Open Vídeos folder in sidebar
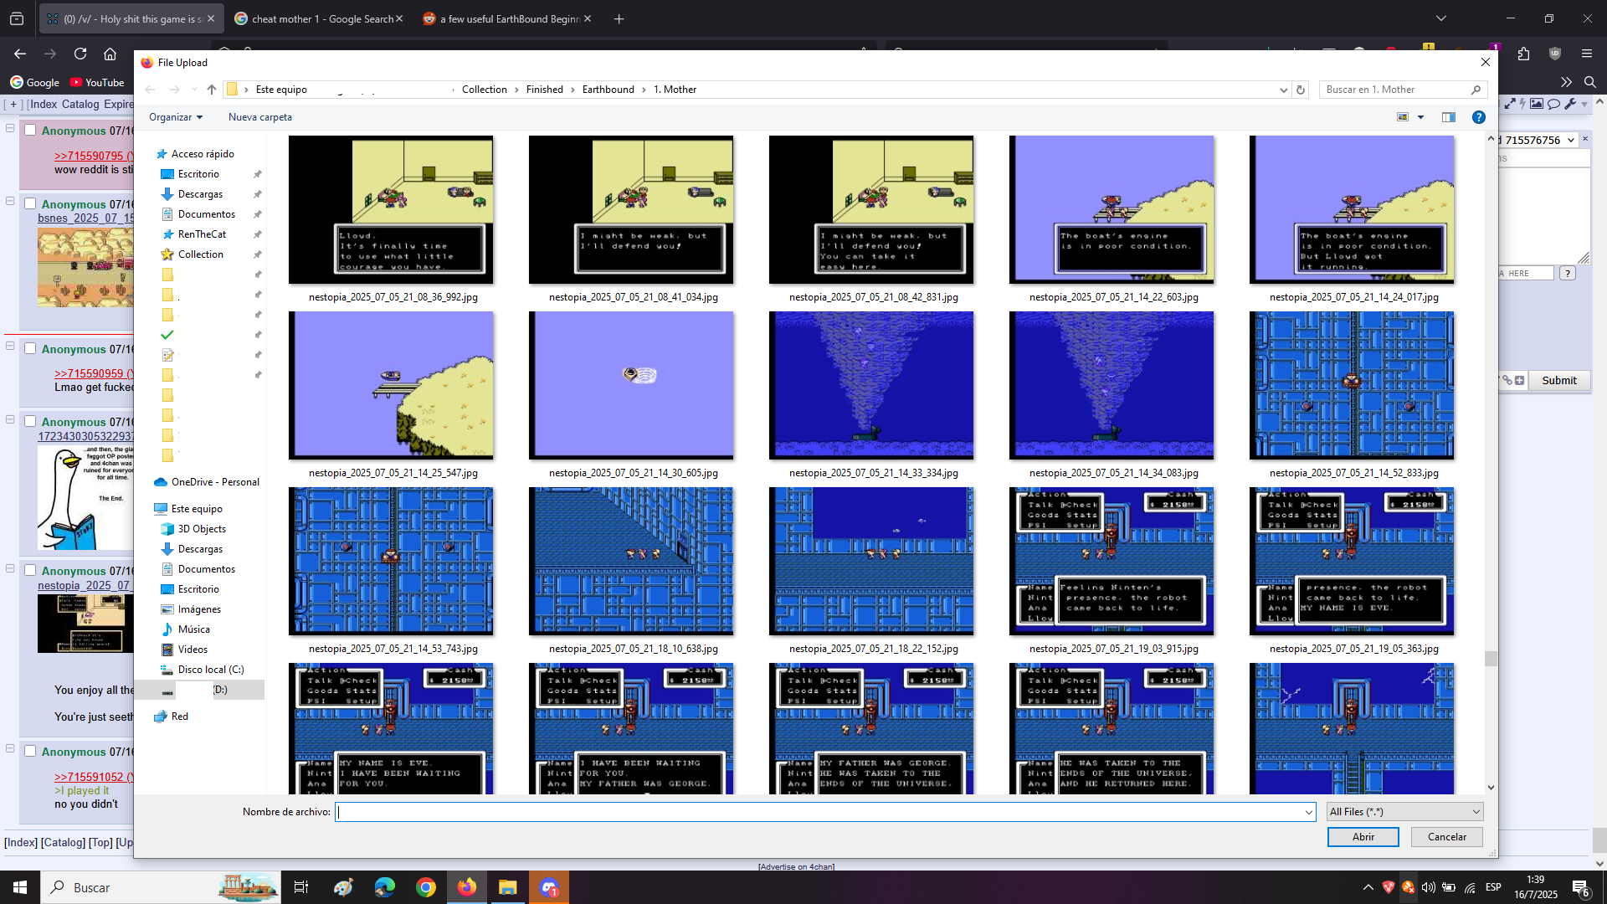This screenshot has height=904, width=1607. pyautogui.click(x=193, y=650)
